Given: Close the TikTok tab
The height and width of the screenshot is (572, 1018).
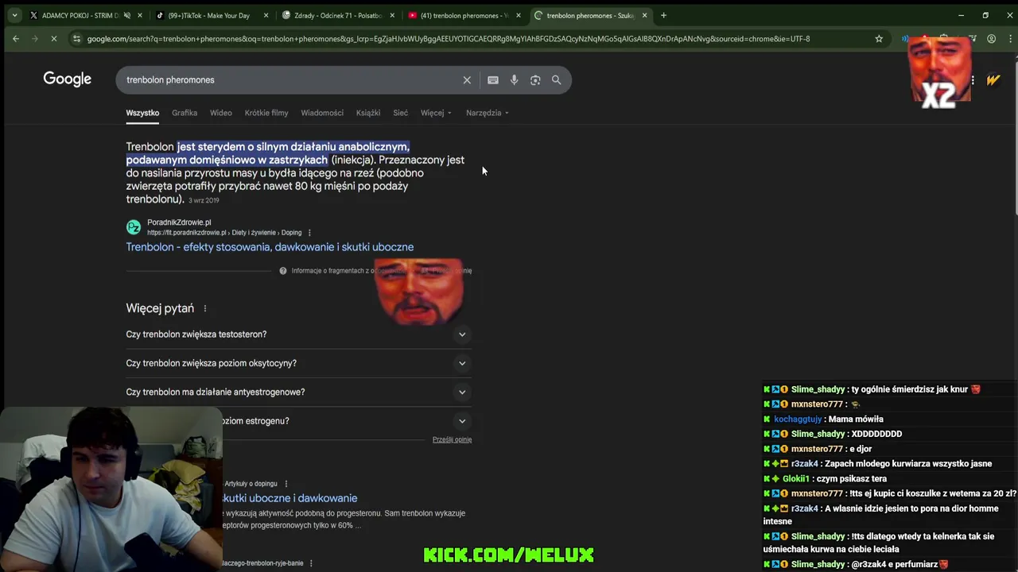Looking at the screenshot, I should coord(266,15).
